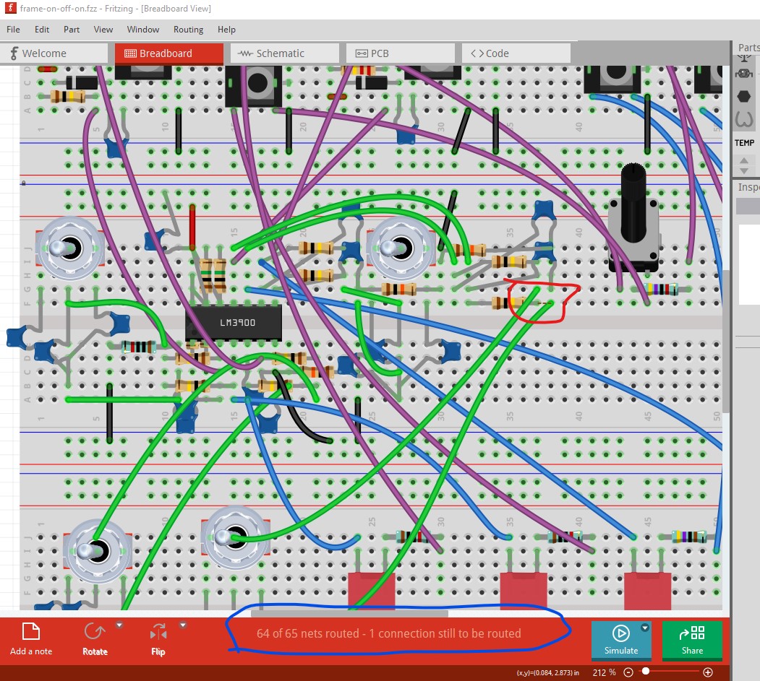Click the zoom slider handle
Screen dimensions: 760x681
[x=646, y=672]
